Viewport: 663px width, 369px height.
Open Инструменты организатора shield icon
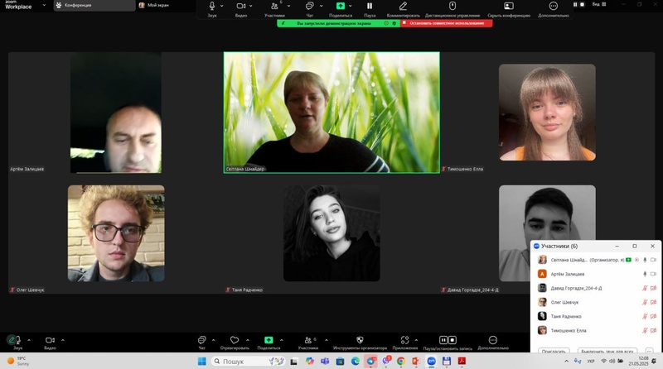[360, 340]
